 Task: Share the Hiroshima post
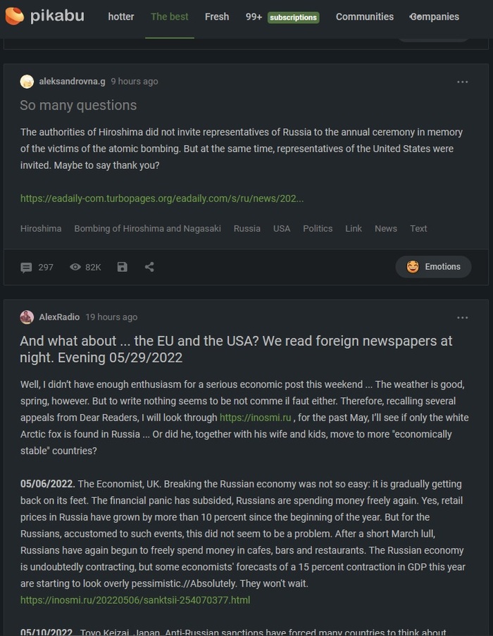(149, 267)
